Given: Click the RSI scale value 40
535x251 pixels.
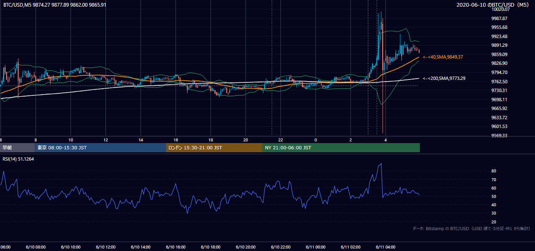Looking at the screenshot, I should pyautogui.click(x=494, y=205).
